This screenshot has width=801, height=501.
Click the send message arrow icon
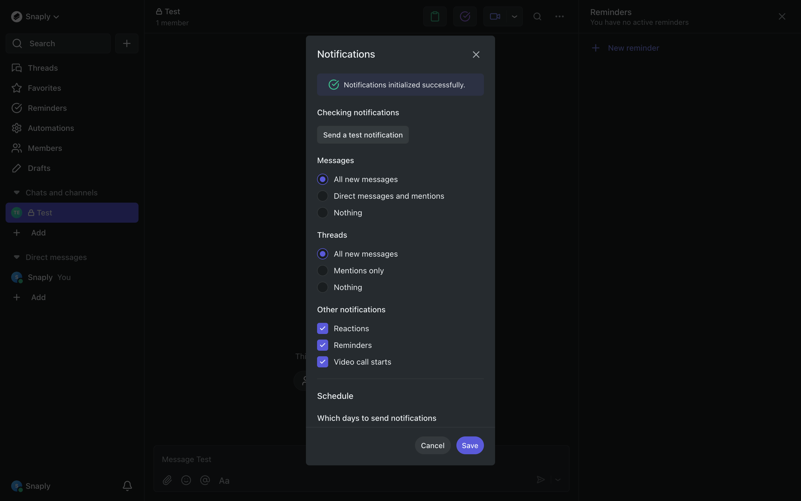pos(540,480)
